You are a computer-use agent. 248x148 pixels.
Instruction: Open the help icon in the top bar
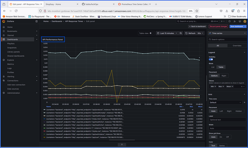[230, 21]
